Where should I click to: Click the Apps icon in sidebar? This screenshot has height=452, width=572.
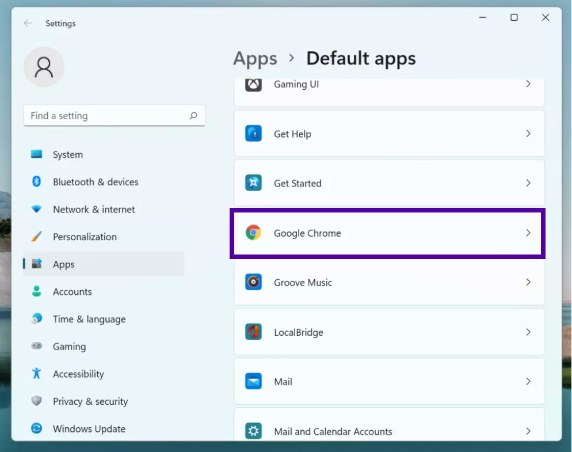[36, 264]
